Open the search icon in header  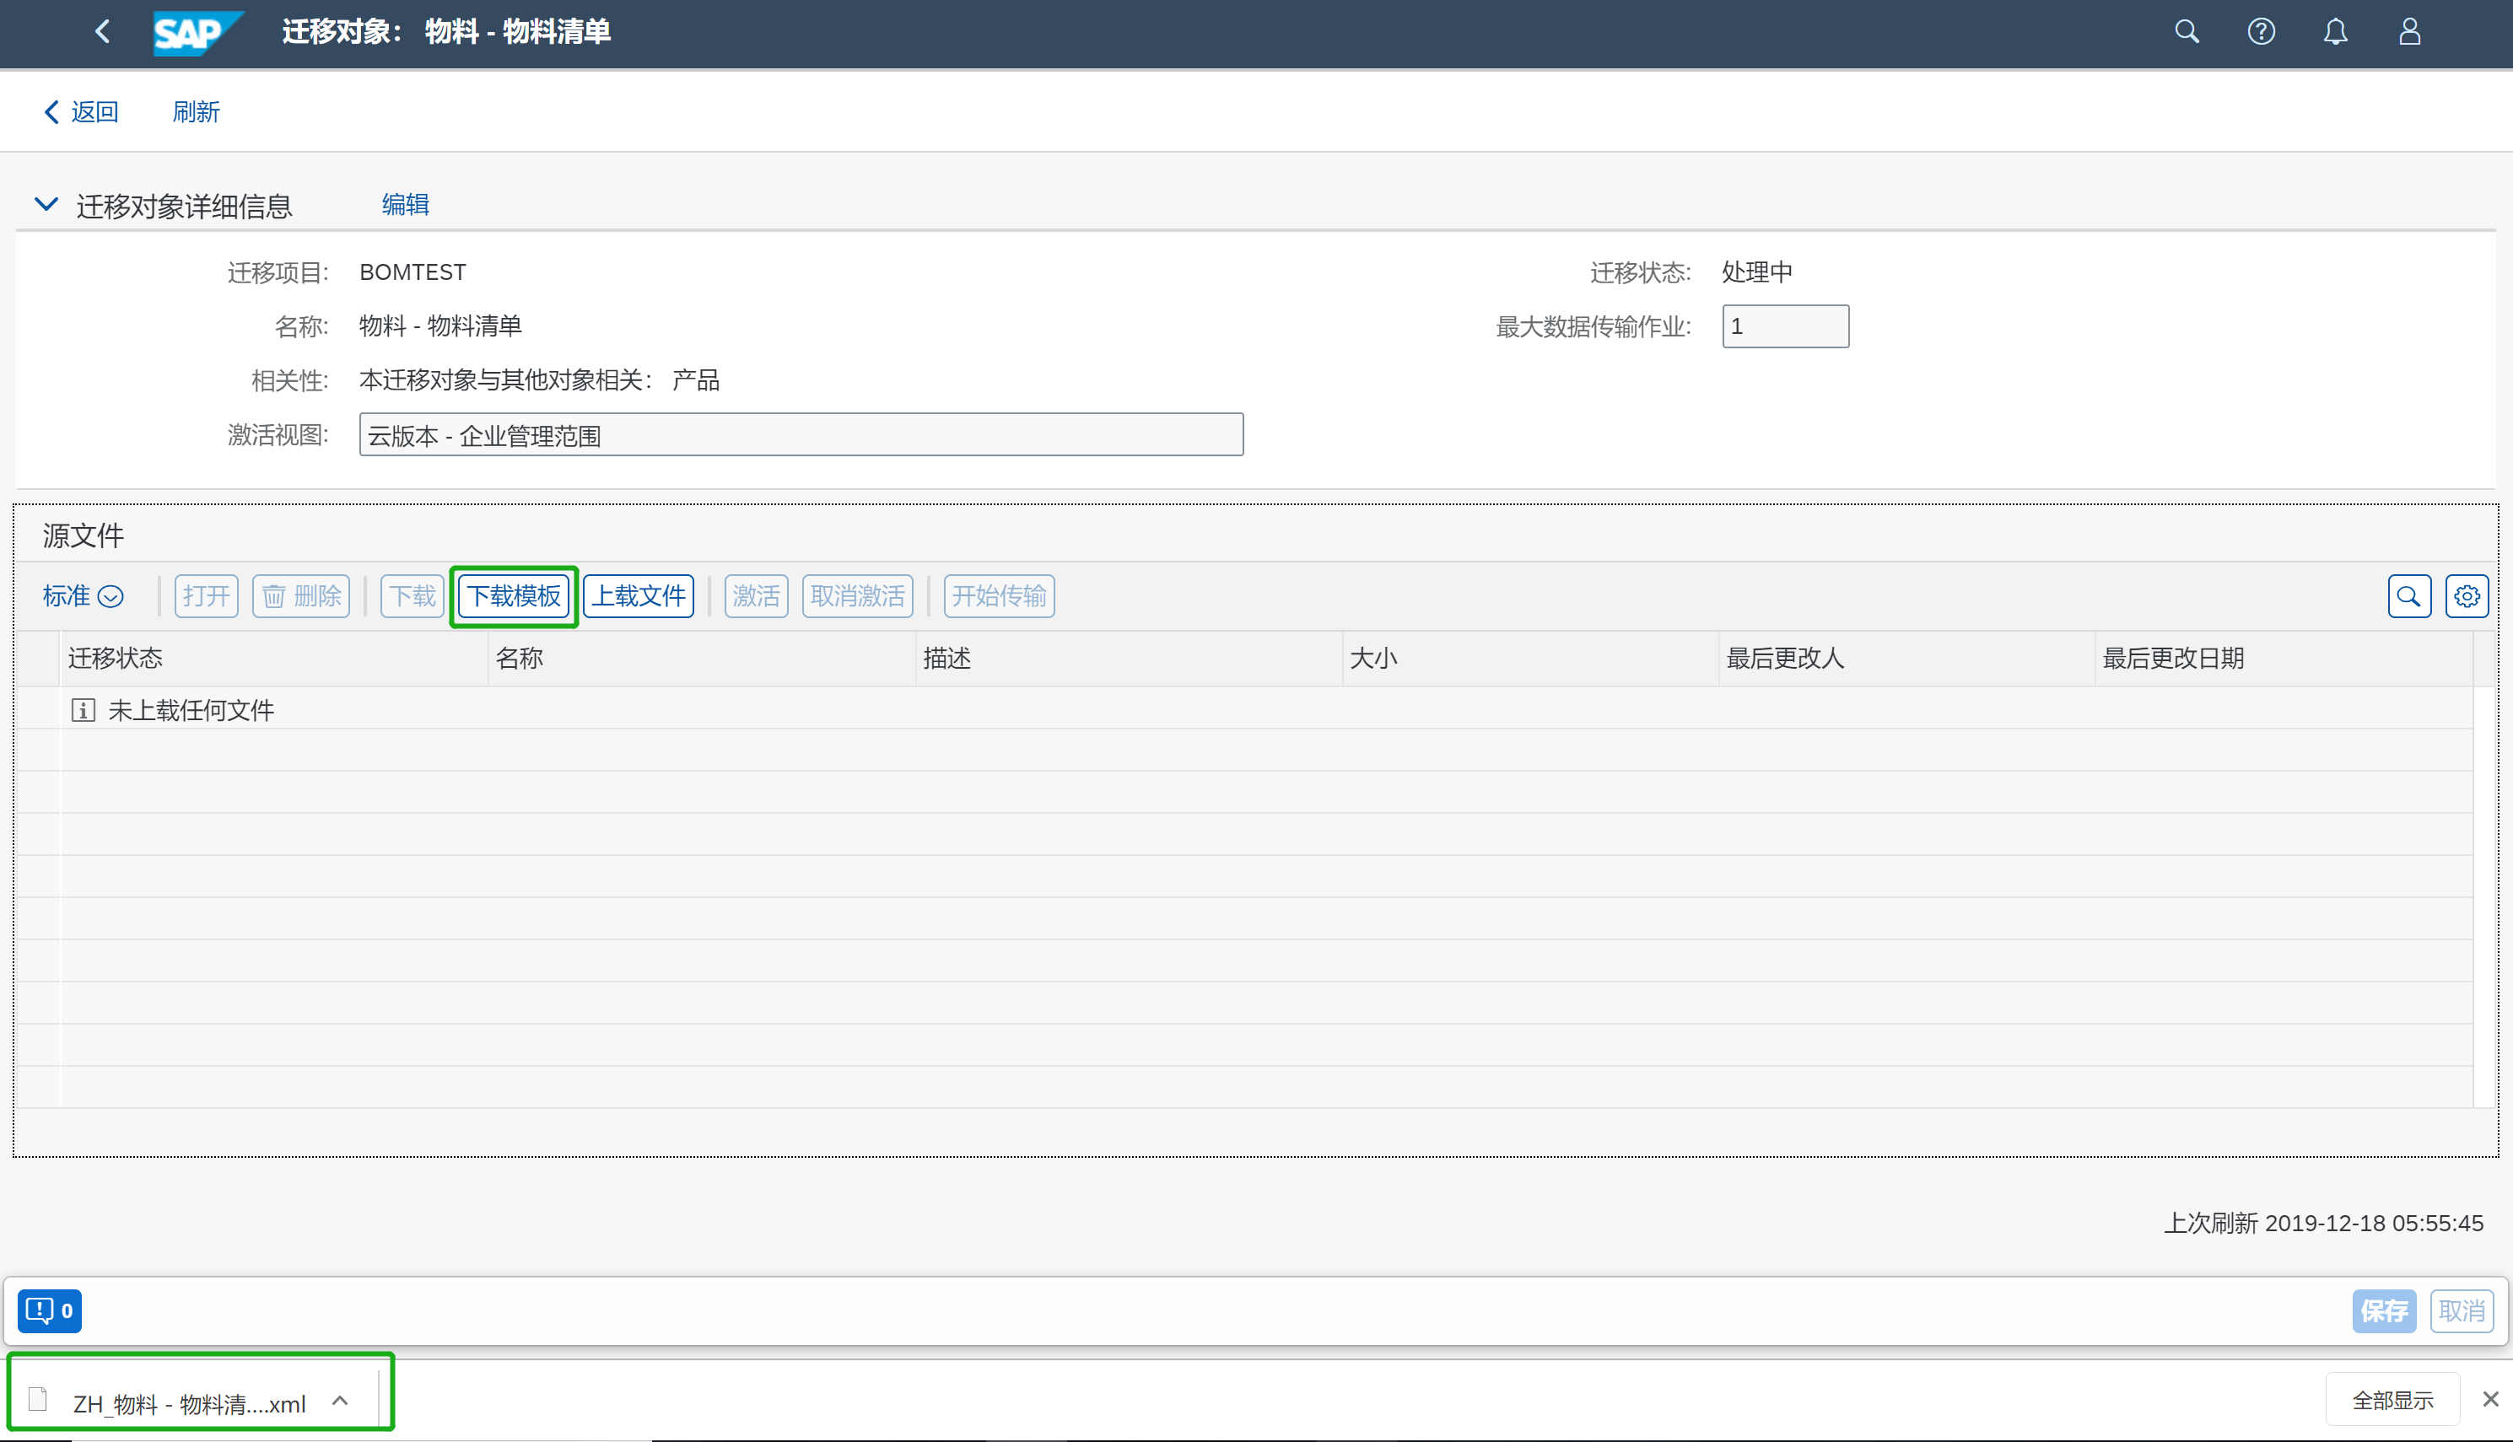pyautogui.click(x=2187, y=32)
